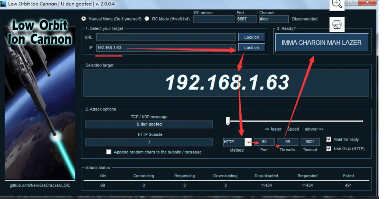Click the attack Port field showing 80
385x199 pixels.
pyautogui.click(x=264, y=142)
